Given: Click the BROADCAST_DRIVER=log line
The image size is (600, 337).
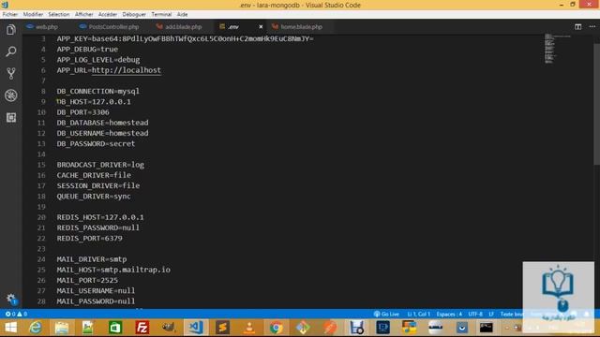Looking at the screenshot, I should pos(100,165).
